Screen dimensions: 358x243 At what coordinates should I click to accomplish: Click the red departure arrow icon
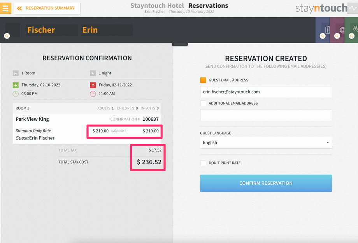(93, 85)
